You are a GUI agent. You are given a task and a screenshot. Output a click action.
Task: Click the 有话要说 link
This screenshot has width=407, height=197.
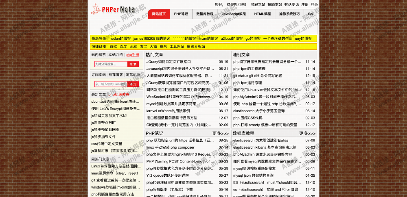pyautogui.click(x=291, y=4)
